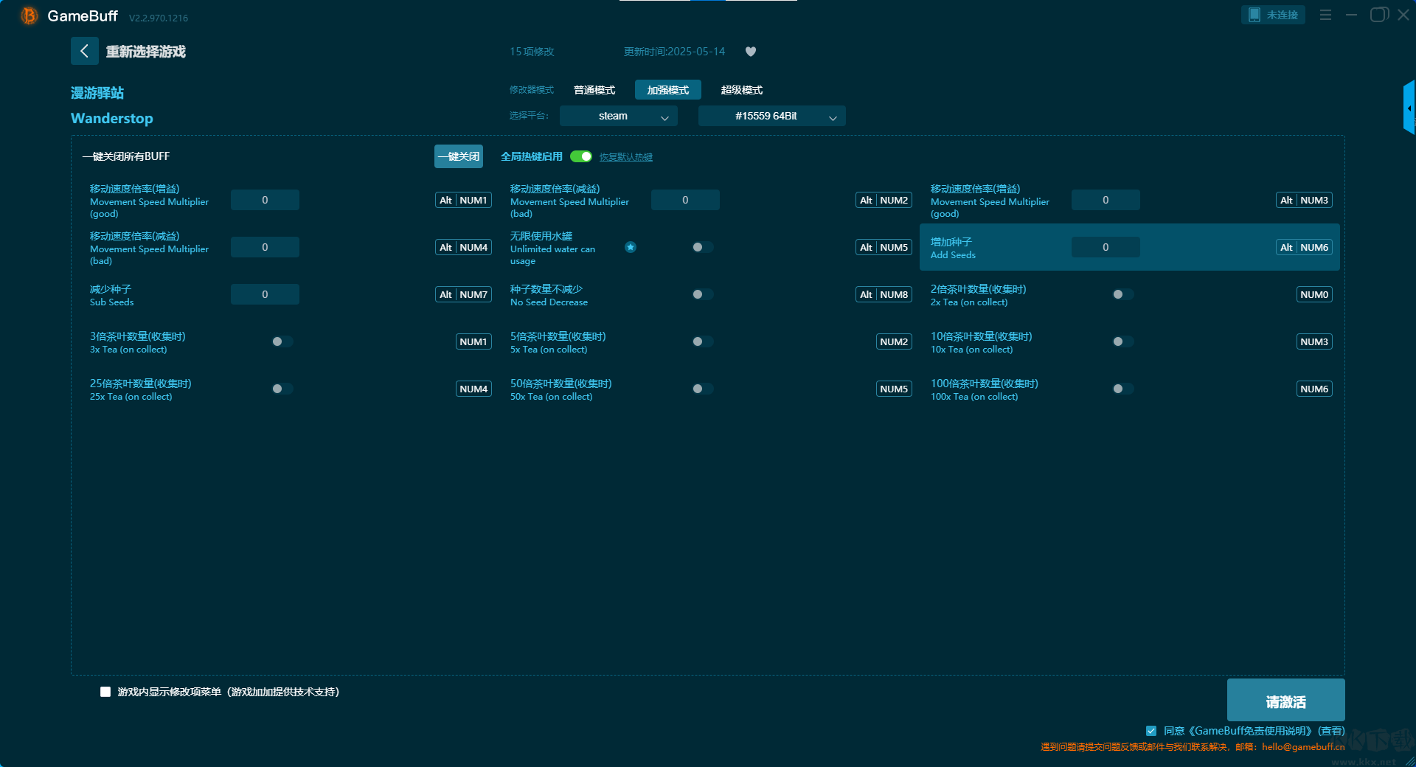Toggle global hotkey enable switch
1416x767 pixels.
581,156
